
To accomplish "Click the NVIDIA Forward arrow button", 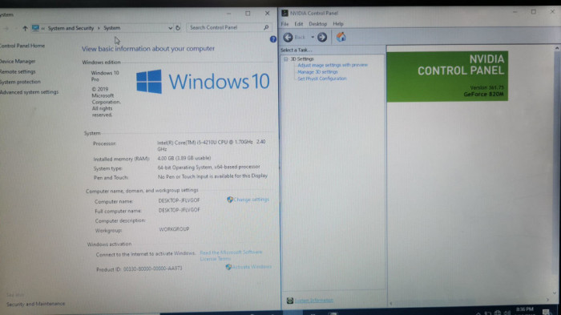I will tap(322, 37).
